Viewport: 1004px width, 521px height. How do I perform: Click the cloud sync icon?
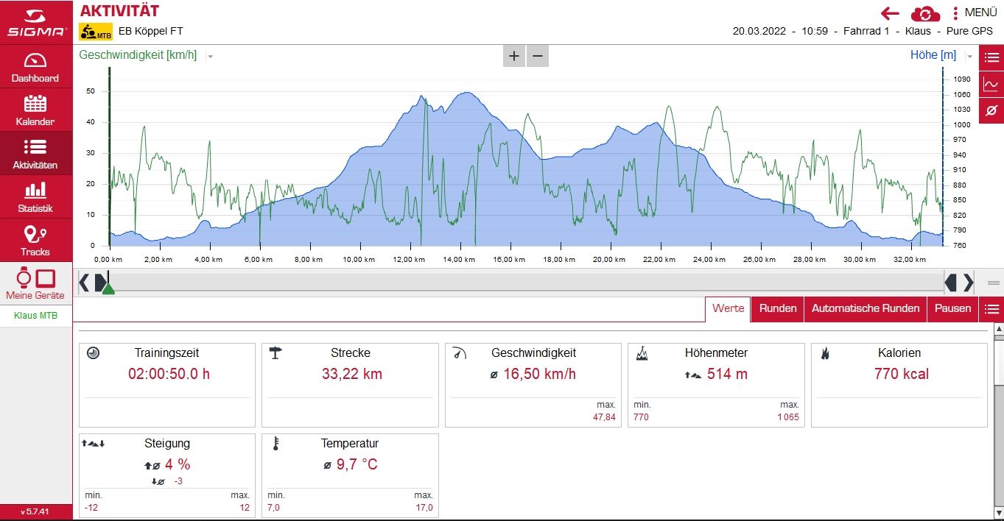pyautogui.click(x=925, y=13)
